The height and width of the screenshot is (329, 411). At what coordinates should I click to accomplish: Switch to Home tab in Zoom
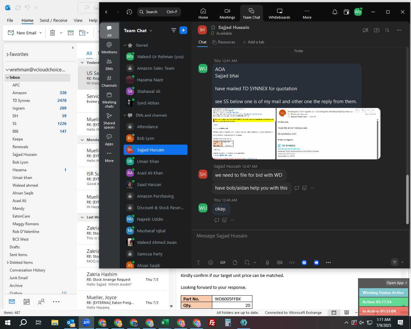[x=203, y=13]
